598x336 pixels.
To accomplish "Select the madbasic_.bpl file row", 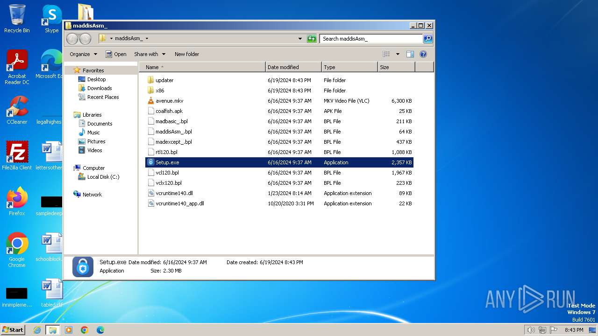I will click(x=279, y=121).
